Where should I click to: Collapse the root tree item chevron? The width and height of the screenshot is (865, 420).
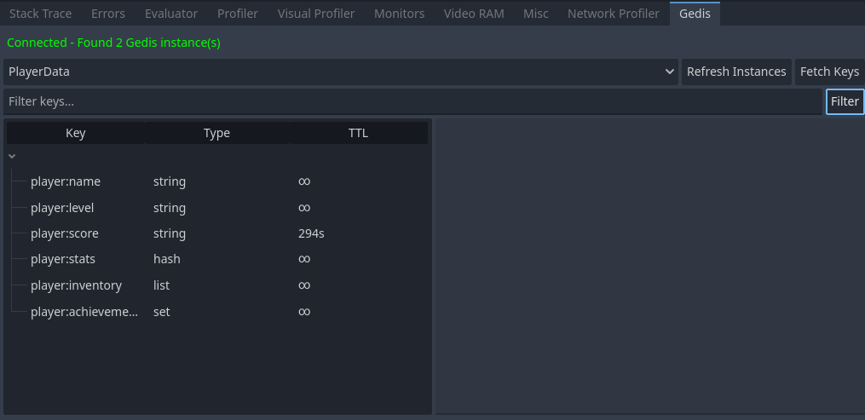(12, 156)
